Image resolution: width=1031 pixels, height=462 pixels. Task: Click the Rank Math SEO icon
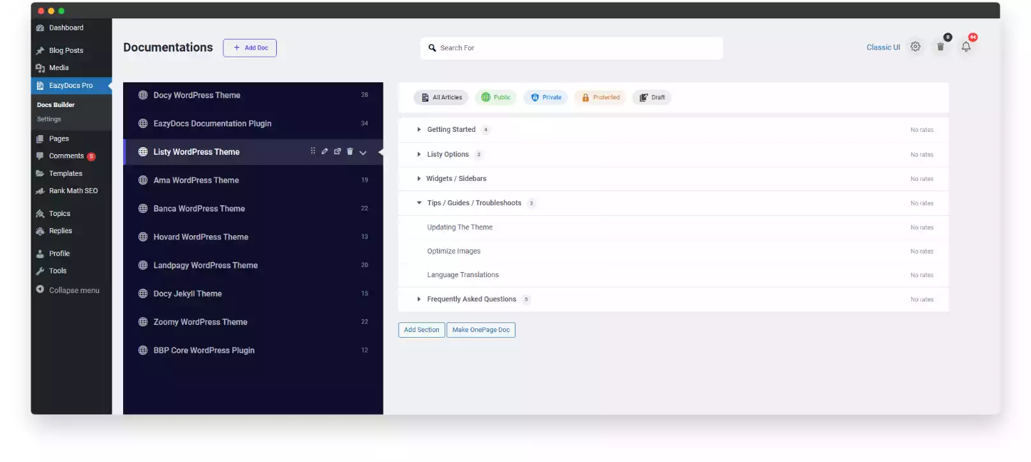[40, 191]
